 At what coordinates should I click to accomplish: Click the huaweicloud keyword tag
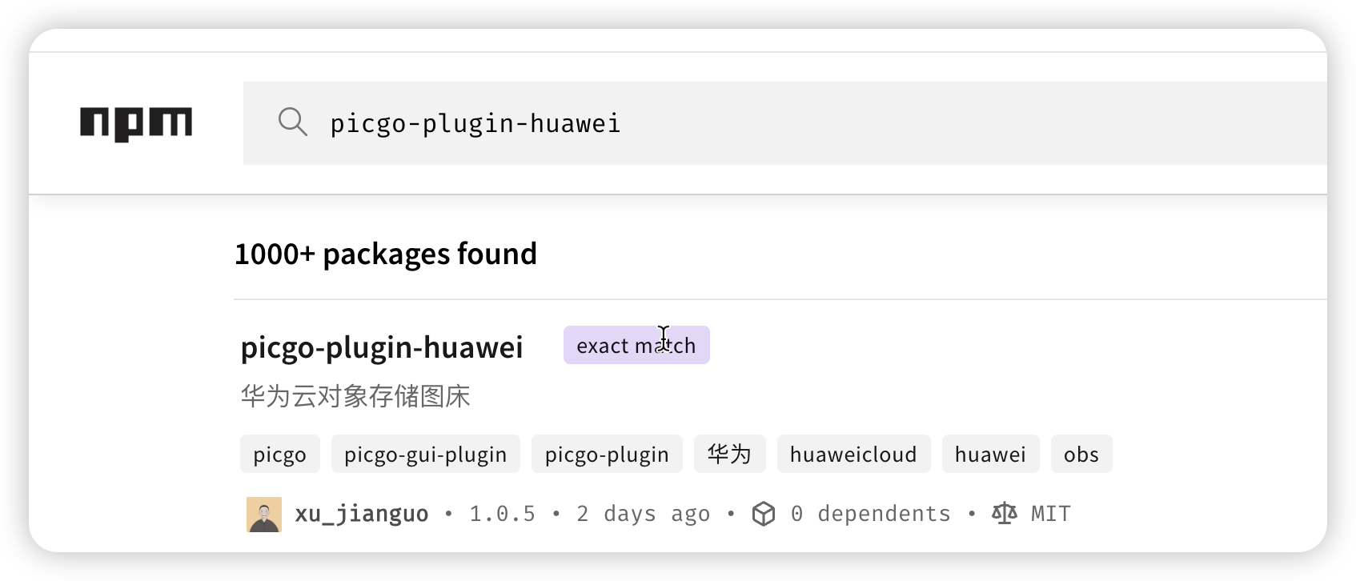853,454
